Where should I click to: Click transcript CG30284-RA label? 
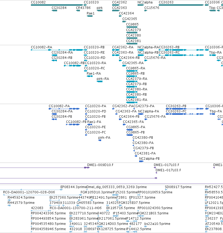pos(62,53)
